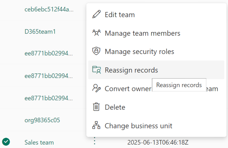Uncheck the green checkmark on Sales team row
228x148 pixels.
tap(6, 142)
